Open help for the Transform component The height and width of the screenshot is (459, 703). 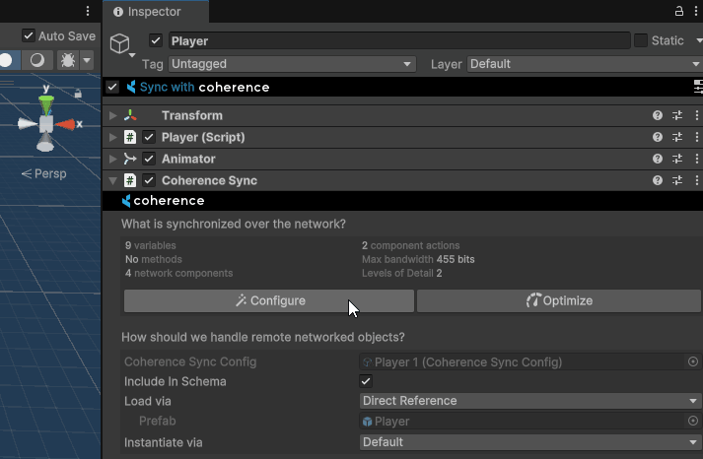(658, 115)
